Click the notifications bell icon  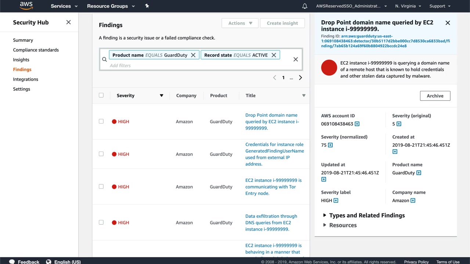pyautogui.click(x=304, y=6)
